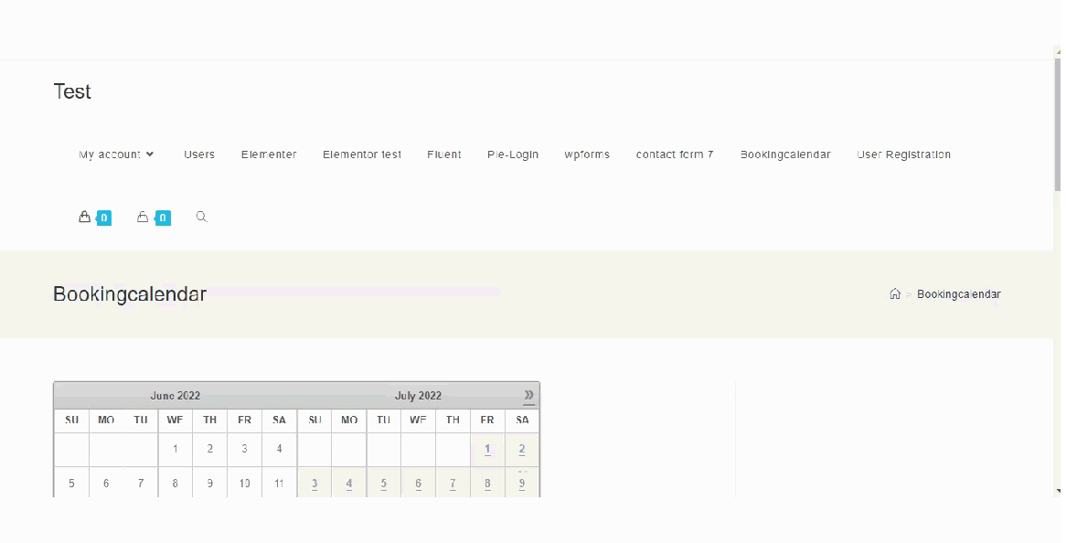Click June 2 date cell
The image size is (1066, 543).
(210, 449)
